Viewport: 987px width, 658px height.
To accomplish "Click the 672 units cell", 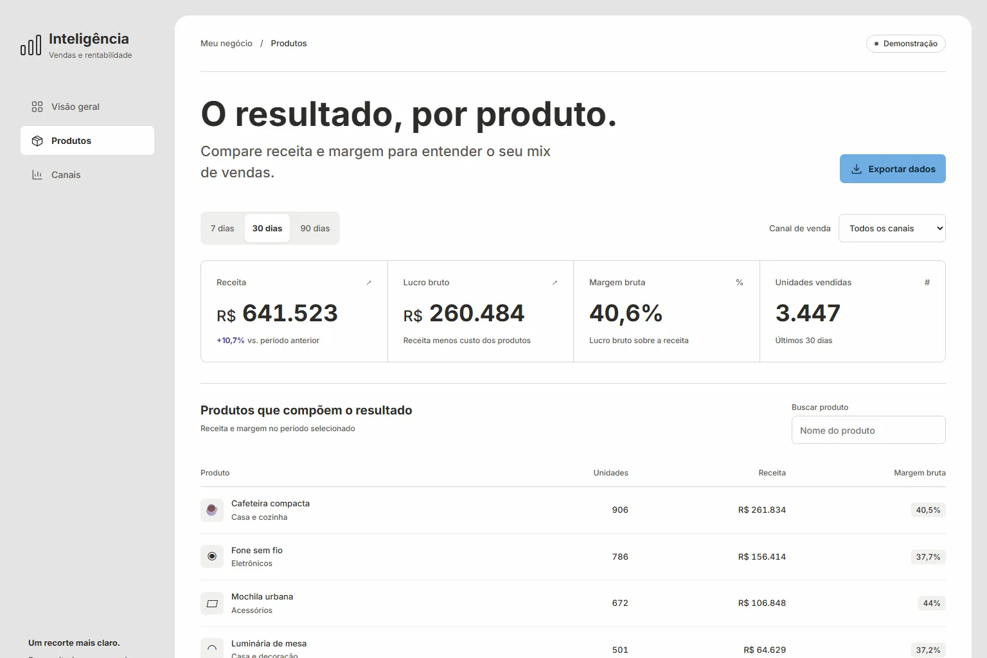I will coord(620,603).
